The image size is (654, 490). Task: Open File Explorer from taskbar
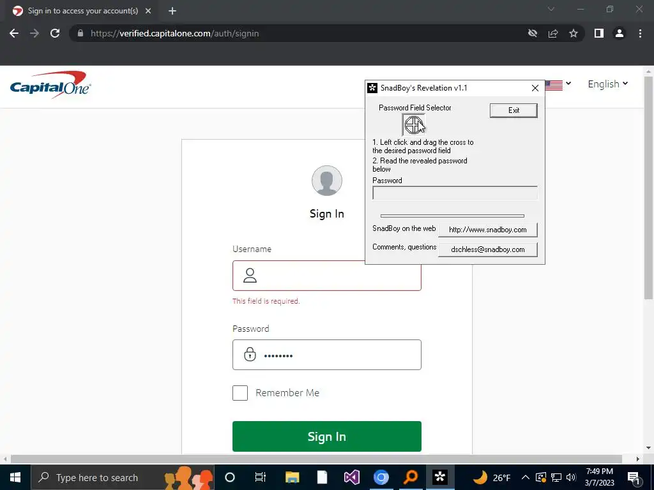[x=292, y=477]
